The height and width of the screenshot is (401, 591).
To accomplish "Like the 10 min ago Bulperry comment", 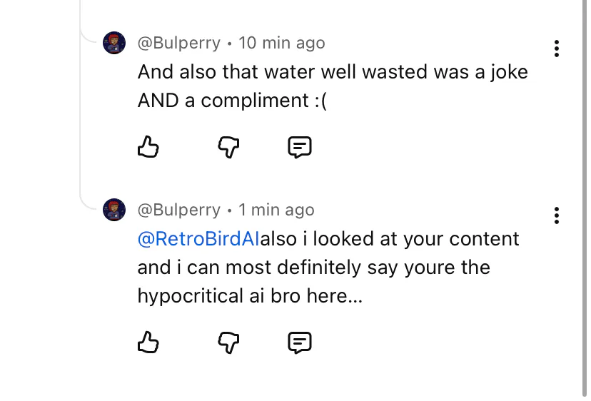I will tap(148, 148).
